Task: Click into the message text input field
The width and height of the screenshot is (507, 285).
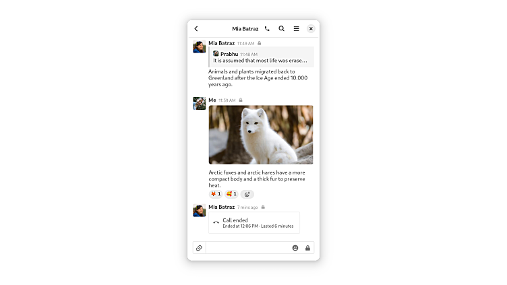Action: click(x=247, y=248)
